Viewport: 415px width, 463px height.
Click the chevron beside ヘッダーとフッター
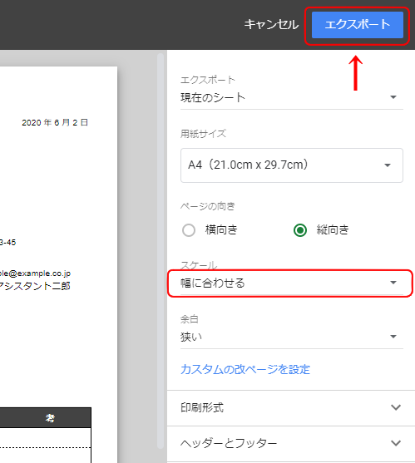pyautogui.click(x=396, y=443)
